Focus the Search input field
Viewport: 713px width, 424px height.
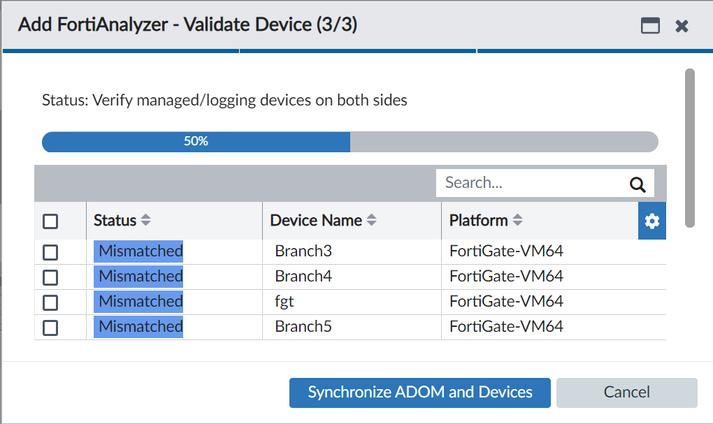pyautogui.click(x=531, y=183)
